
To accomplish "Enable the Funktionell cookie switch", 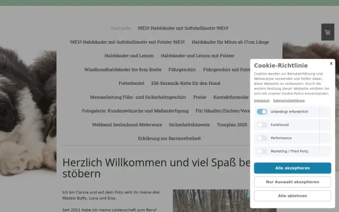I will coord(262,125).
